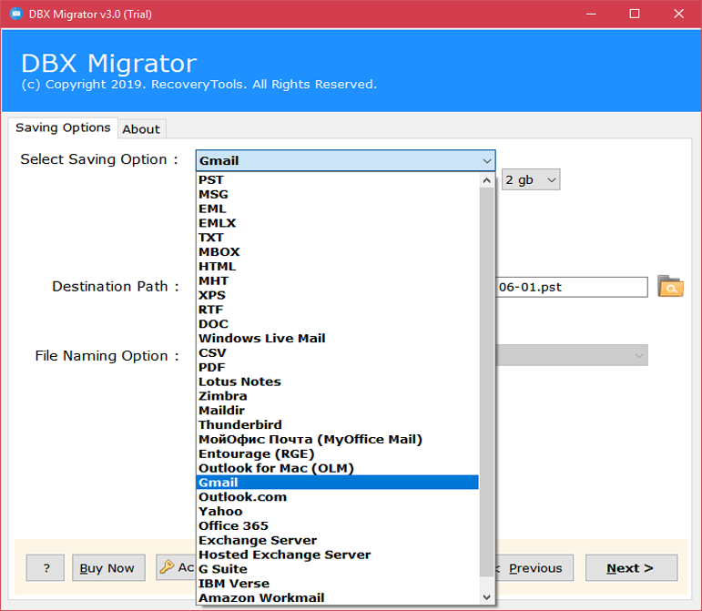Choose XPS from the list
The image size is (702, 611).
click(x=338, y=295)
